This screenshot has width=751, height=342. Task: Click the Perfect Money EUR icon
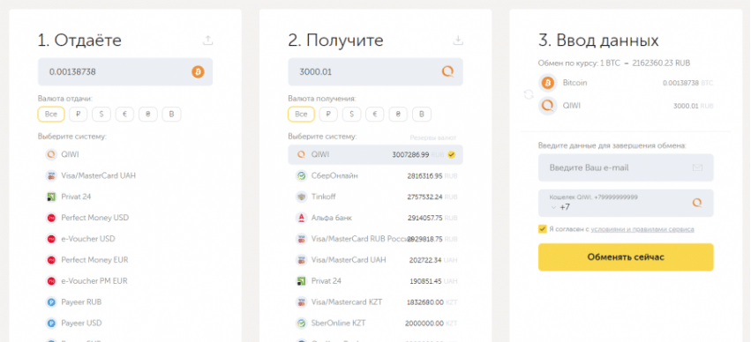pyautogui.click(x=51, y=260)
